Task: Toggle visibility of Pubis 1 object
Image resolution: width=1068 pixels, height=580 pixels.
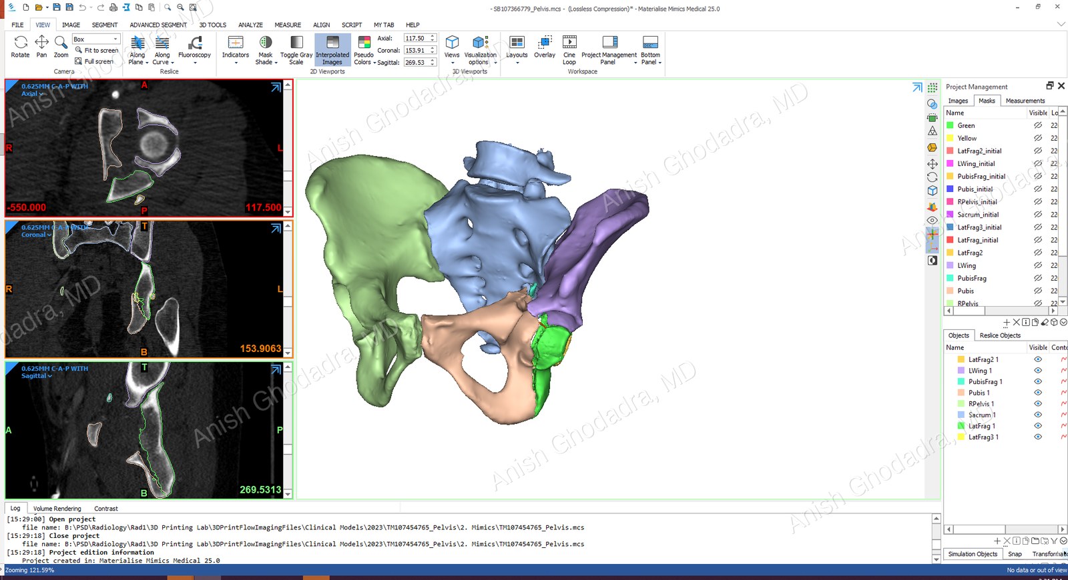Action: click(1038, 393)
